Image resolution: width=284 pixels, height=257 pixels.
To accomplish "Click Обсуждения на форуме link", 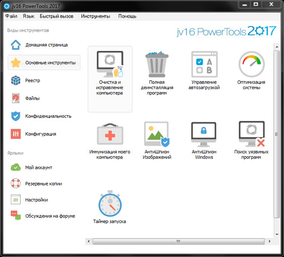I will click(50, 216).
